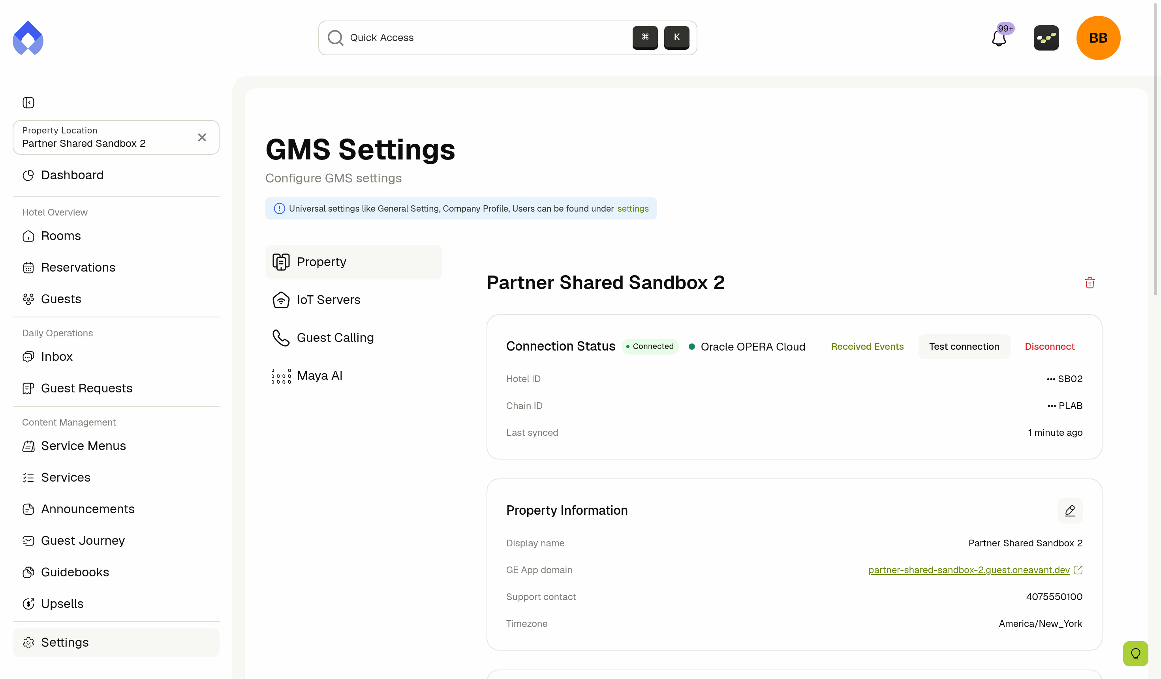Edit Property Information with pencil icon

[x=1070, y=510]
